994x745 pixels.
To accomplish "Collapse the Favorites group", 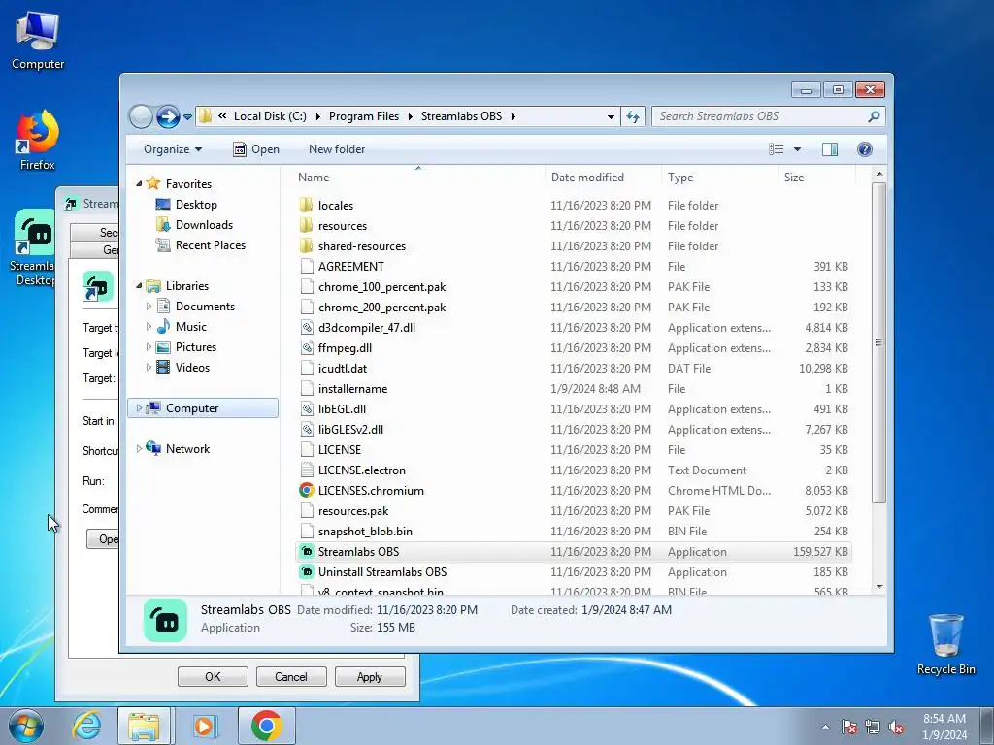I will click(x=139, y=183).
